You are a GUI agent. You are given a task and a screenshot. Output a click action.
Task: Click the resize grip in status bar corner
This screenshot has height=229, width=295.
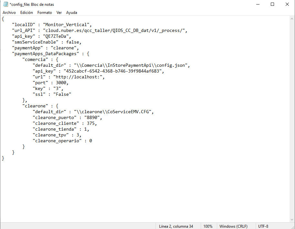click(x=292, y=227)
